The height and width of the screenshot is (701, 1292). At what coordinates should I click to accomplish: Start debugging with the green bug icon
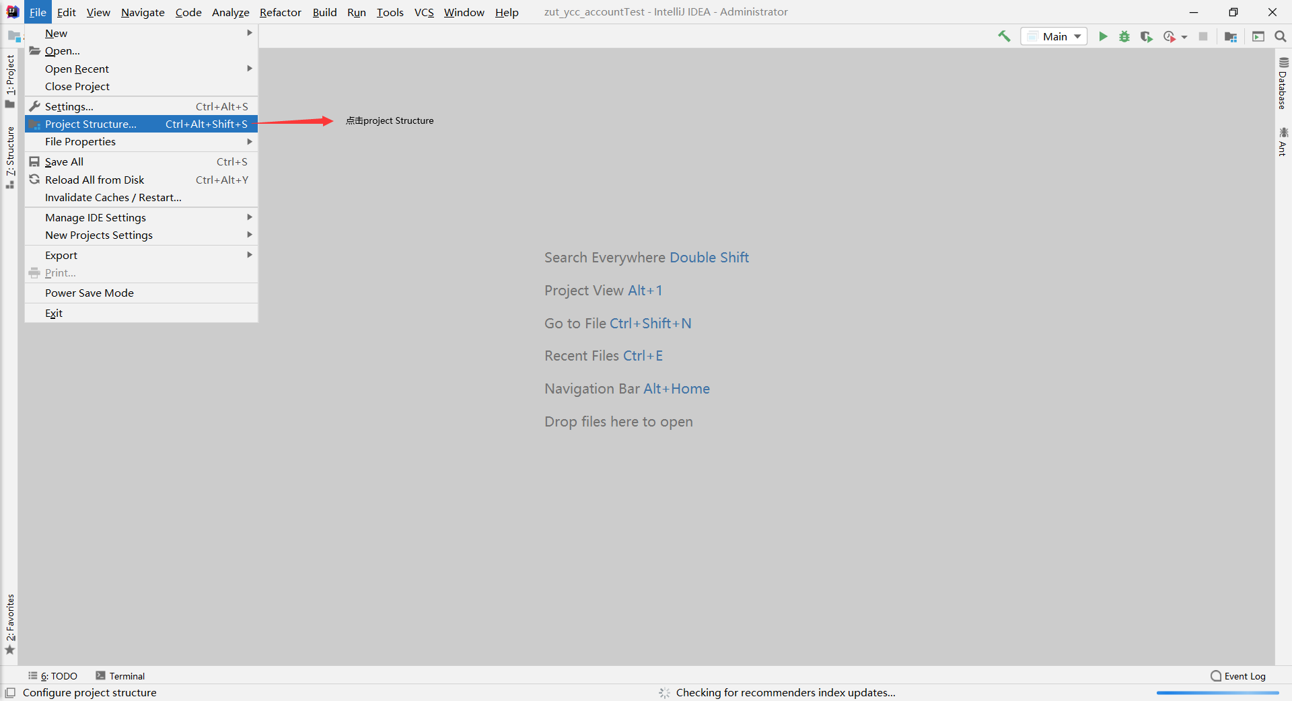point(1124,36)
